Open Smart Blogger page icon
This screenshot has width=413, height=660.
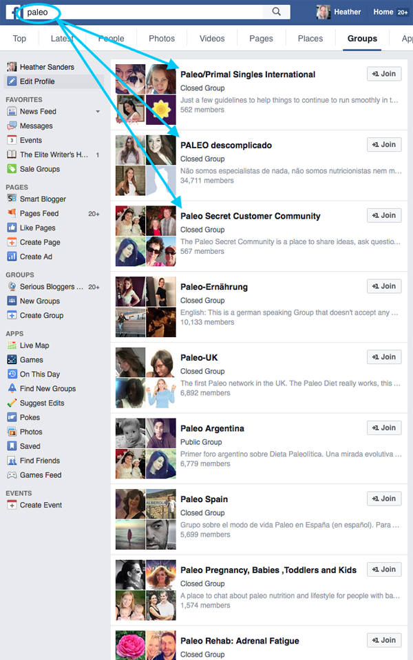click(12, 199)
